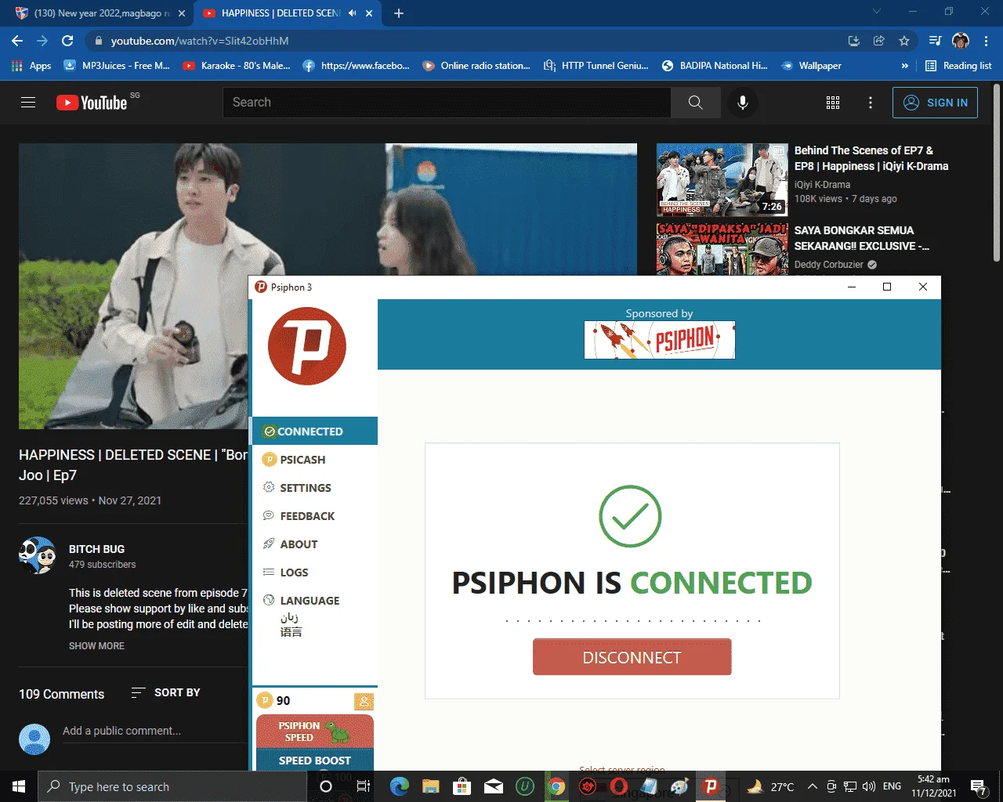The image size is (1003, 802).
Task: Go back with the browser back arrow
Action: coord(17,41)
